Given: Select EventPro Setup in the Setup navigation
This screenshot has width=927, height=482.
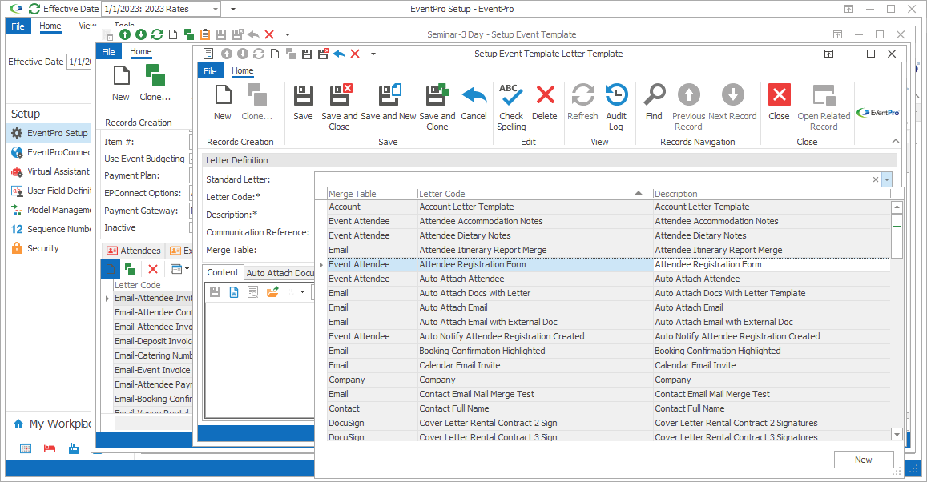Looking at the screenshot, I should 49,133.
